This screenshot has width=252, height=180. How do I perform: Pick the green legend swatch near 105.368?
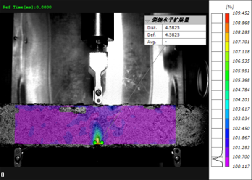[227, 80]
